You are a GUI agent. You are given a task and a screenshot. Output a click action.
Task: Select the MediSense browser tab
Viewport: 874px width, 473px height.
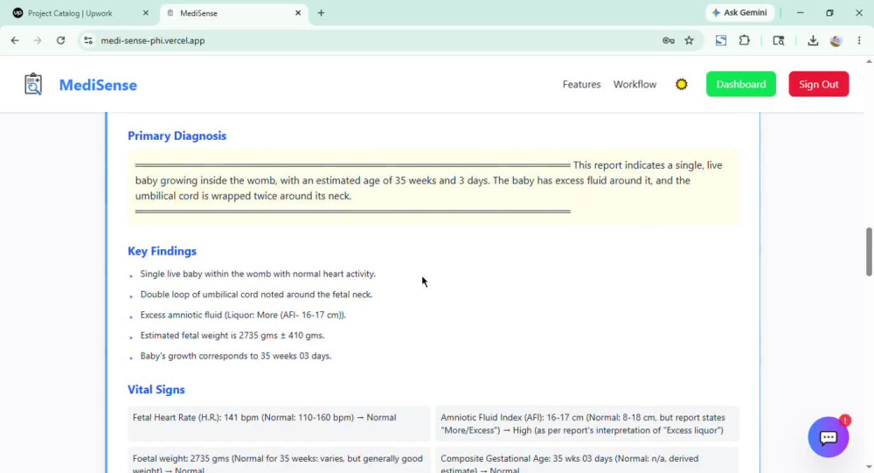(x=234, y=13)
